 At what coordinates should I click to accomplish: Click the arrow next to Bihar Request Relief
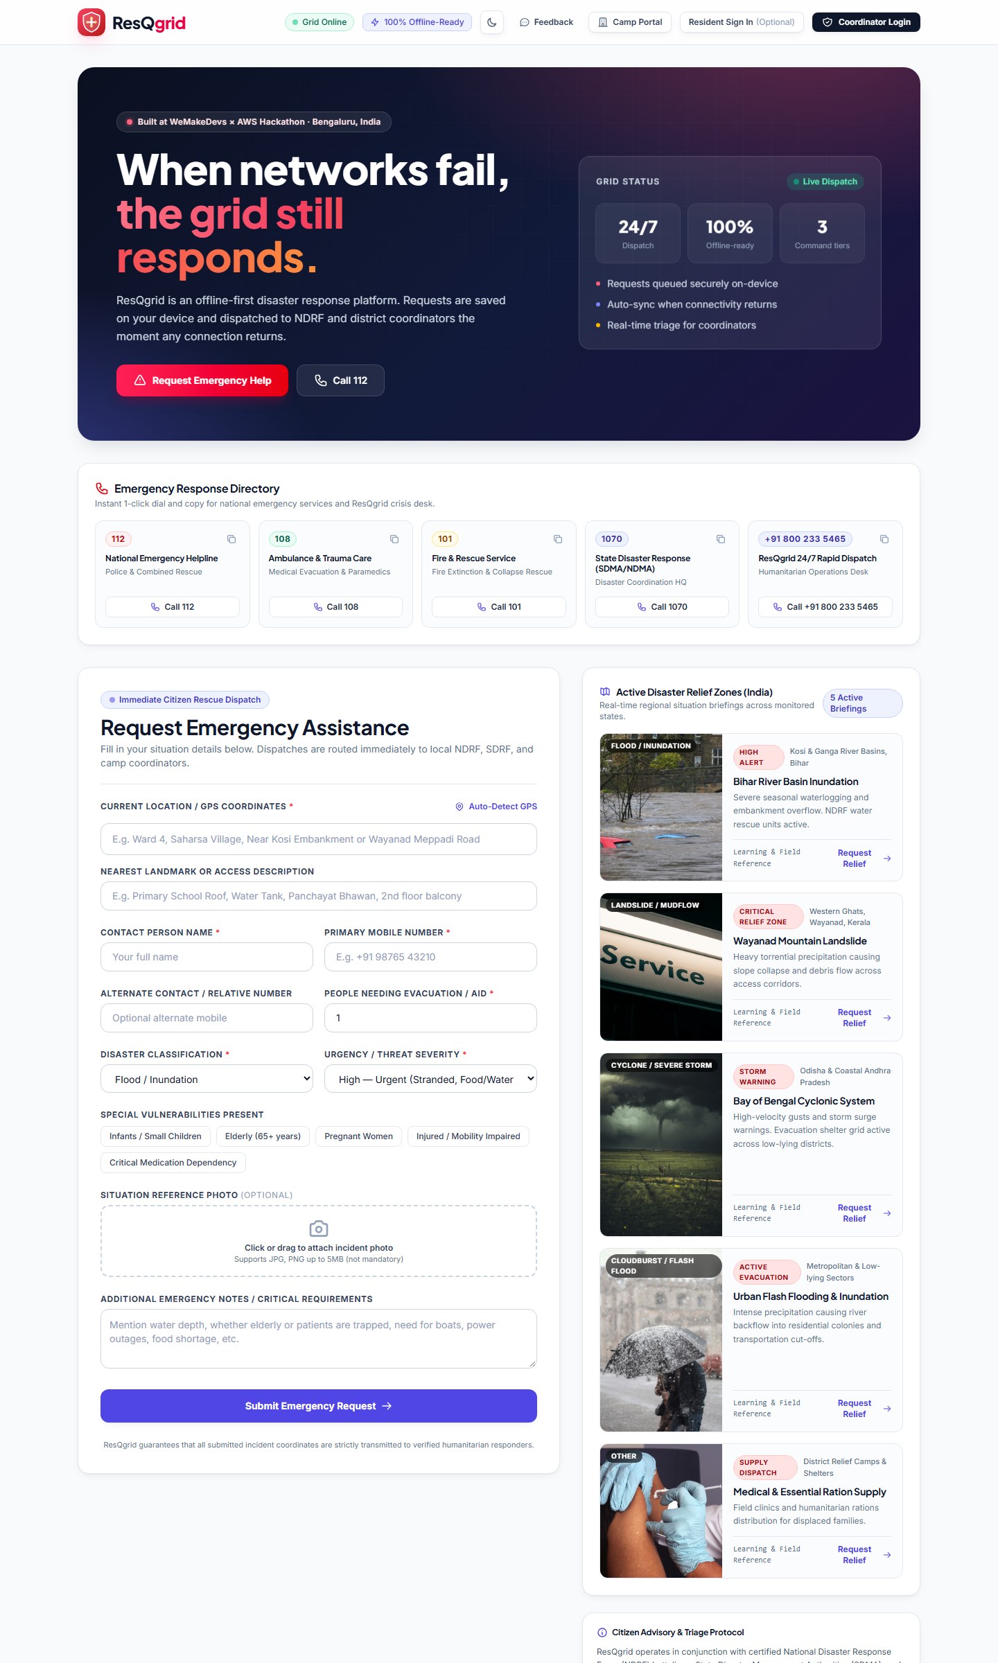point(887,859)
